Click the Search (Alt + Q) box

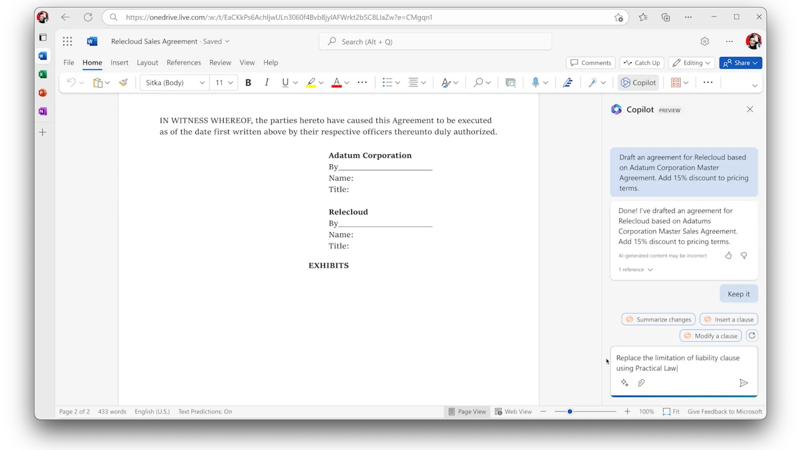[x=436, y=41]
